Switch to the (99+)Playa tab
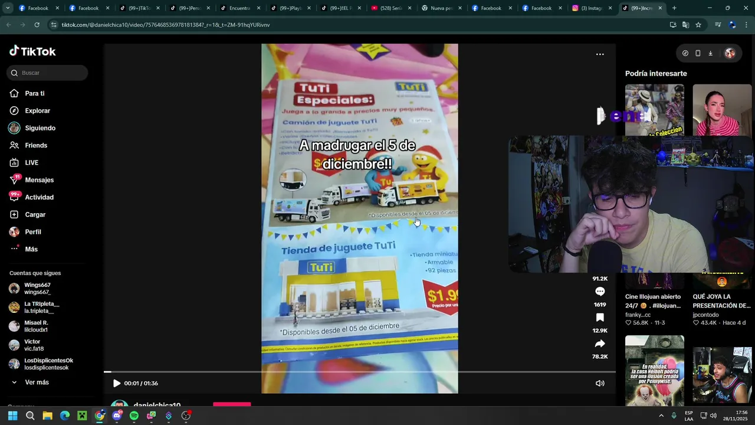This screenshot has width=755, height=425. click(x=290, y=8)
